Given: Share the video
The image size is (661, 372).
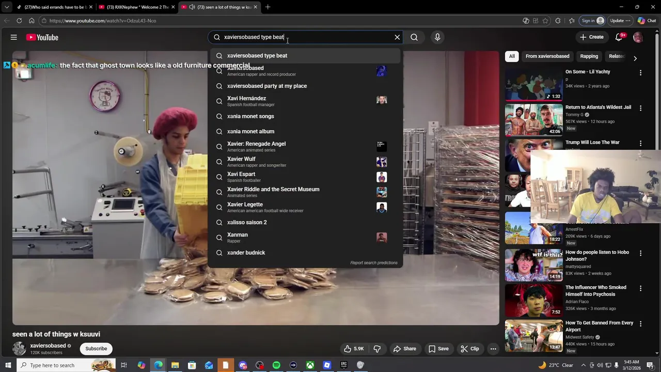Looking at the screenshot, I should (404, 349).
